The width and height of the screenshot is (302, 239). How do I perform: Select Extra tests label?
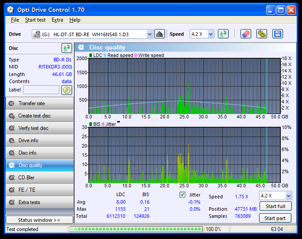(29, 202)
